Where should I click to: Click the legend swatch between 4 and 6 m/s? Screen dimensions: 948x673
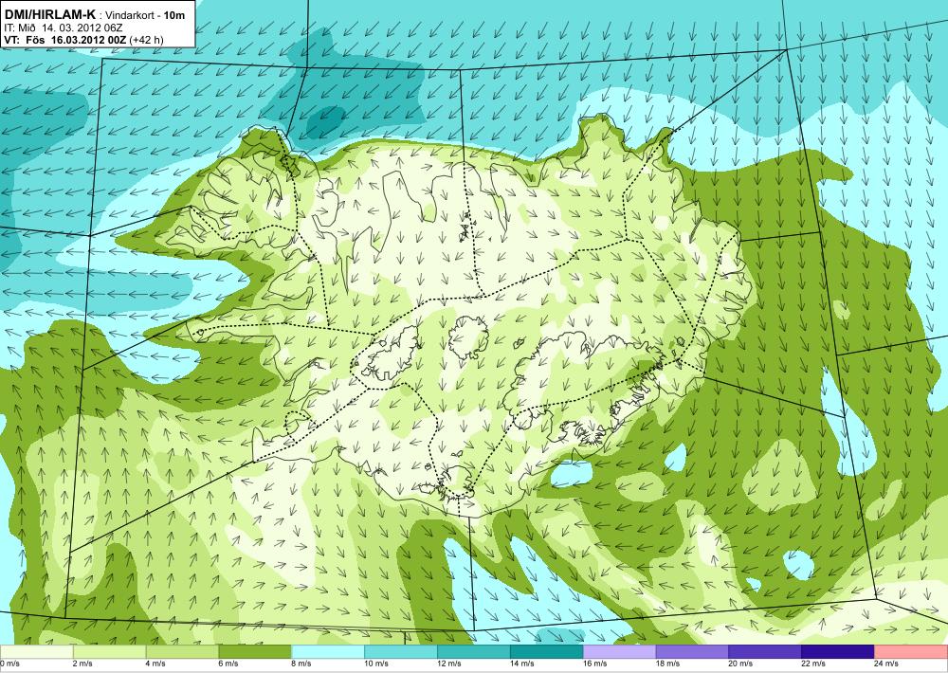(182, 651)
